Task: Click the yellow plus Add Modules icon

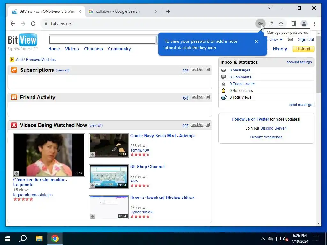Action: point(12,60)
